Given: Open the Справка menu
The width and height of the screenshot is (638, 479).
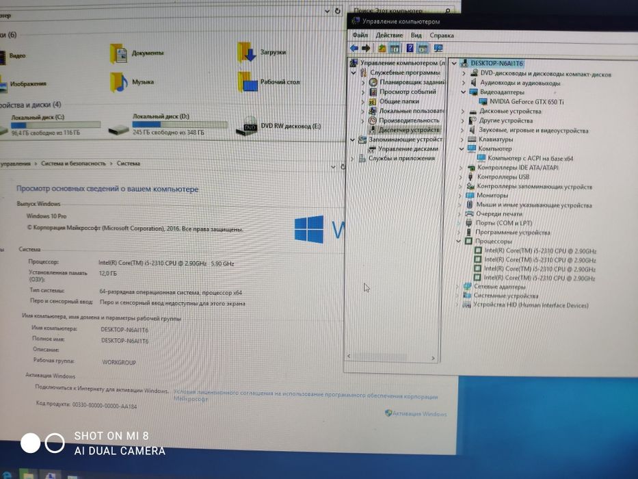Looking at the screenshot, I should 442,36.
